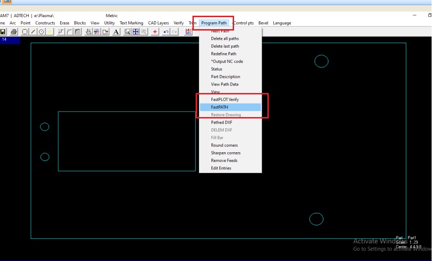The width and height of the screenshot is (433, 261).
Task: Select the Chamfer corner tool
Action: 69,32
